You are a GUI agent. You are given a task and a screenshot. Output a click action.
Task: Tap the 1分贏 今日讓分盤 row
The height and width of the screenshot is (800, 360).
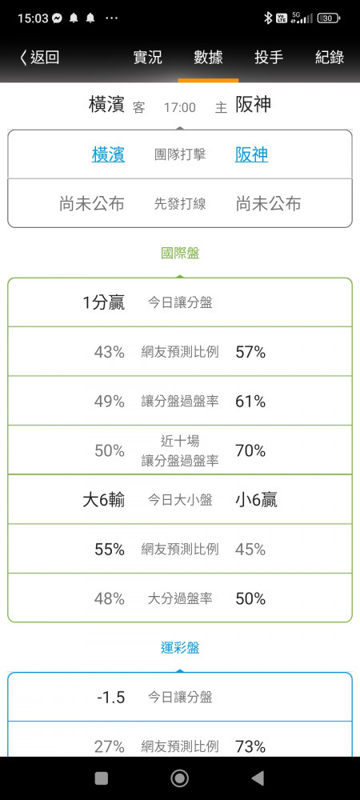[180, 302]
